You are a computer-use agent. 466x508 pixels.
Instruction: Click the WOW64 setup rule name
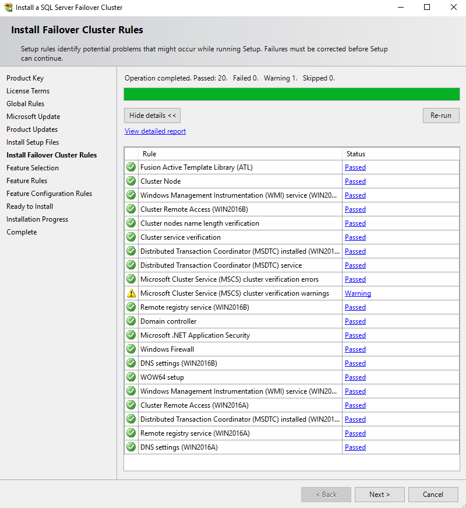[x=162, y=377]
